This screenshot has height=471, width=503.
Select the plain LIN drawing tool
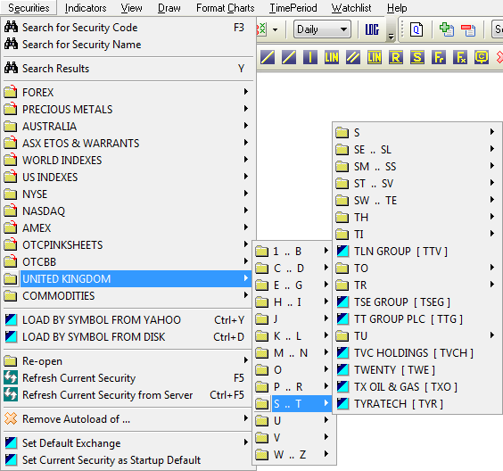[x=332, y=57]
